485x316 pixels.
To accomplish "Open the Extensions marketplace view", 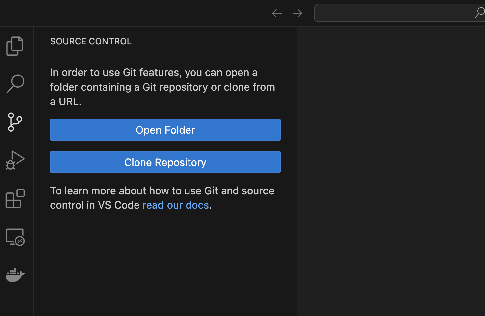I will tap(15, 199).
